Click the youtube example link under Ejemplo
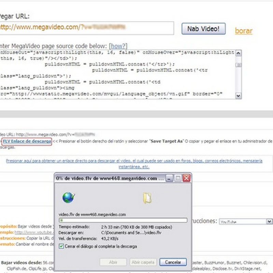Image resolution: width=273 pixels, height=273 pixels. [x=34, y=232]
